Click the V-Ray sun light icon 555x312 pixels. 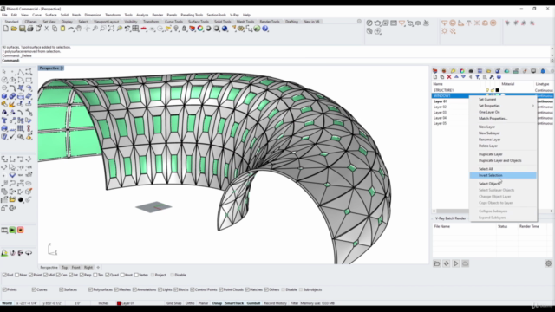(445, 31)
